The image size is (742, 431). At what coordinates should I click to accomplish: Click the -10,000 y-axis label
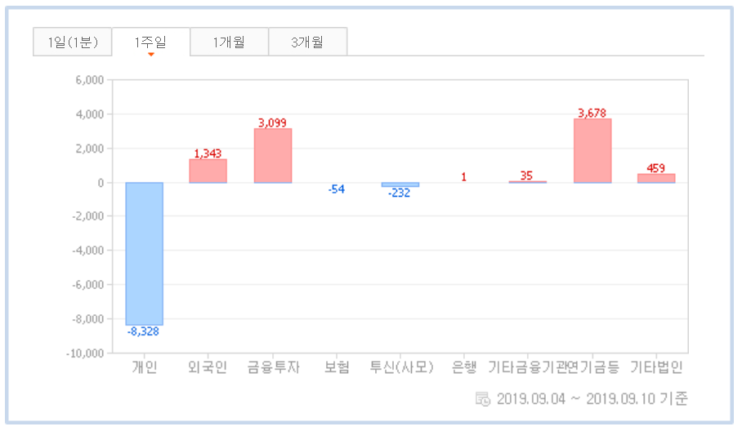[85, 353]
